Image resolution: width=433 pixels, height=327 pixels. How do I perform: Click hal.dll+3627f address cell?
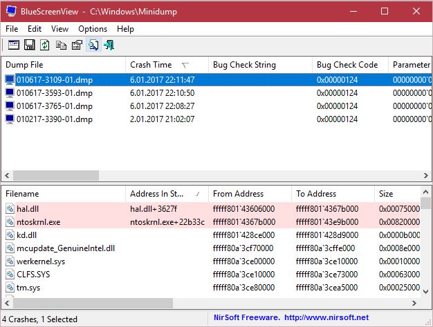click(154, 209)
